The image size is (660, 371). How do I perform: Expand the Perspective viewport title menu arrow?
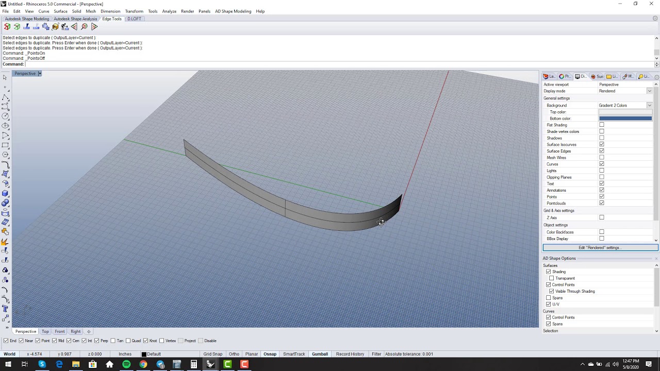pyautogui.click(x=39, y=74)
